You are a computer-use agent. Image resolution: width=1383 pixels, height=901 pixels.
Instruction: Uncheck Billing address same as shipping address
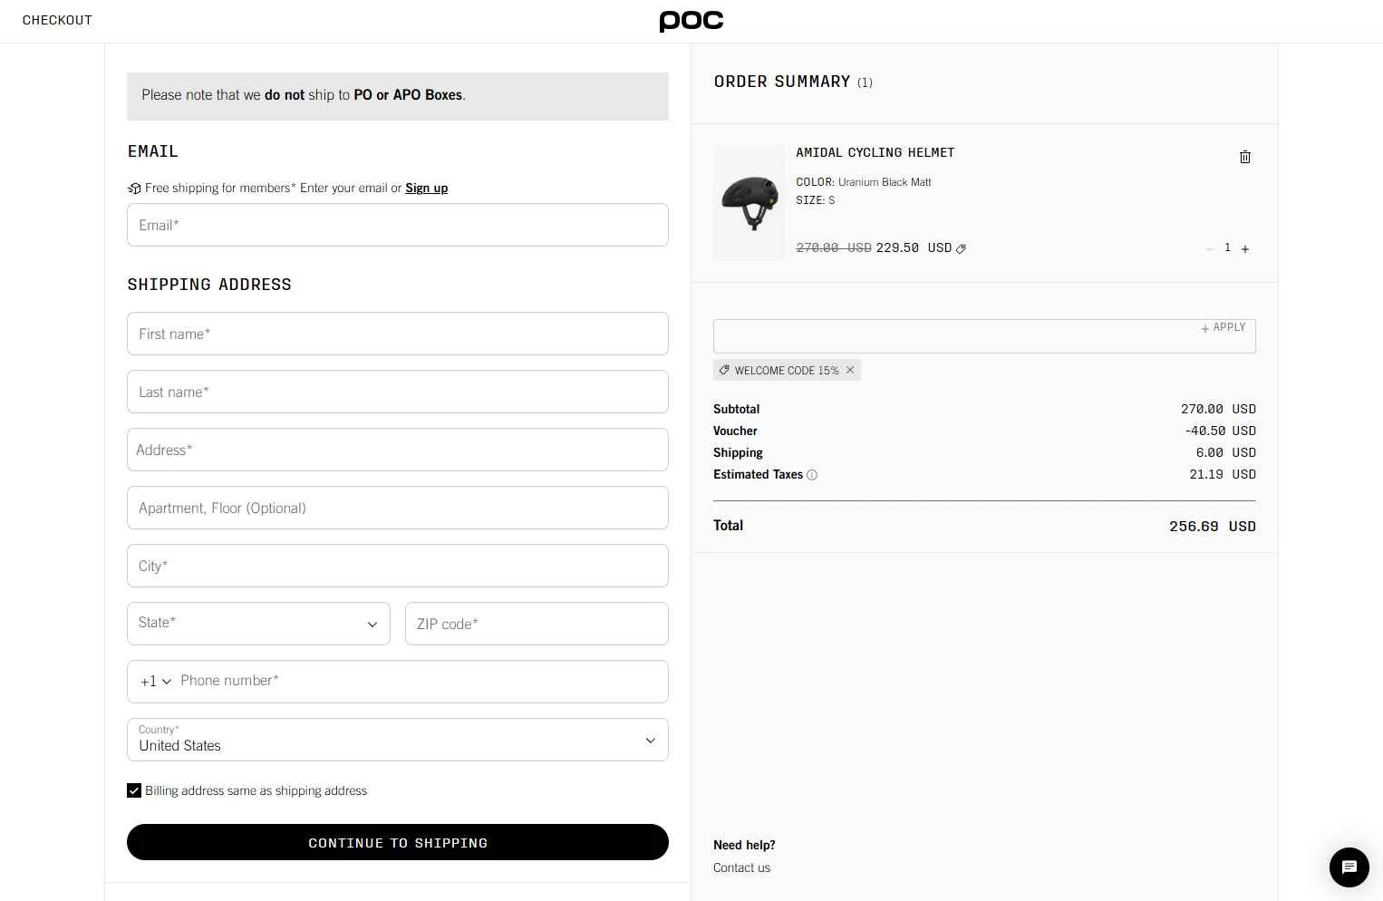(134, 790)
